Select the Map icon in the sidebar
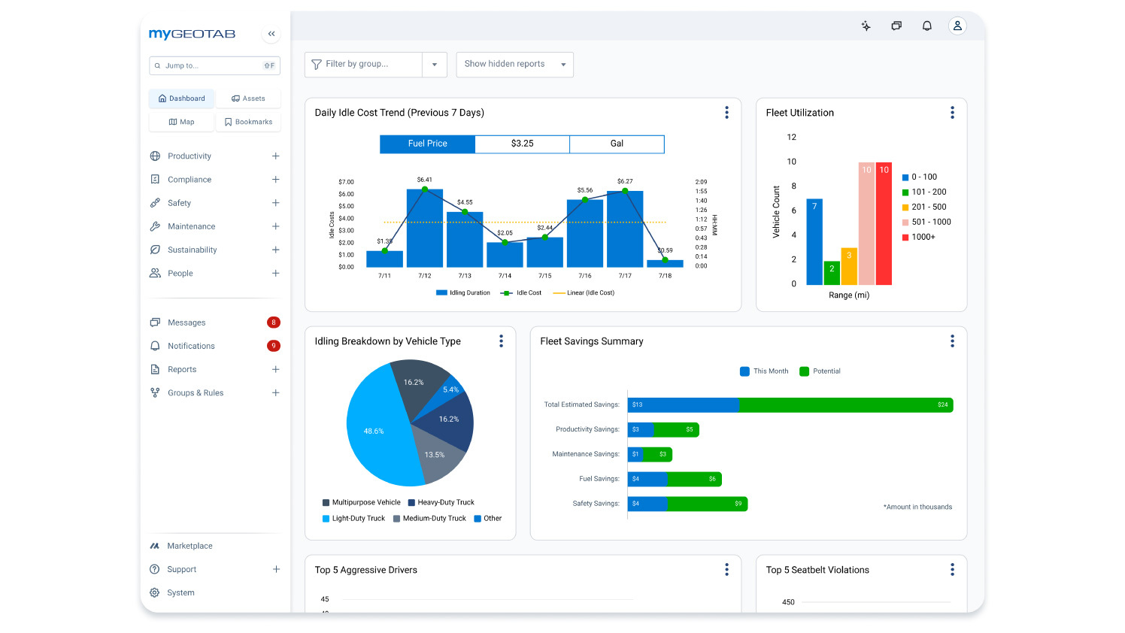The width and height of the screenshot is (1125, 633). (x=181, y=121)
